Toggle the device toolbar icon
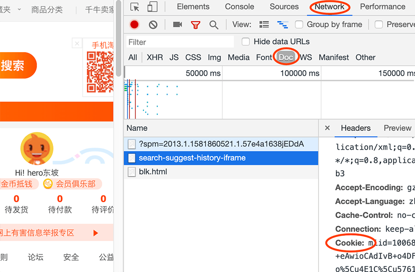The image size is (415, 272). [x=152, y=7]
